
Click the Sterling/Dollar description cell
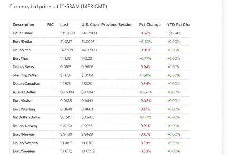25,75
